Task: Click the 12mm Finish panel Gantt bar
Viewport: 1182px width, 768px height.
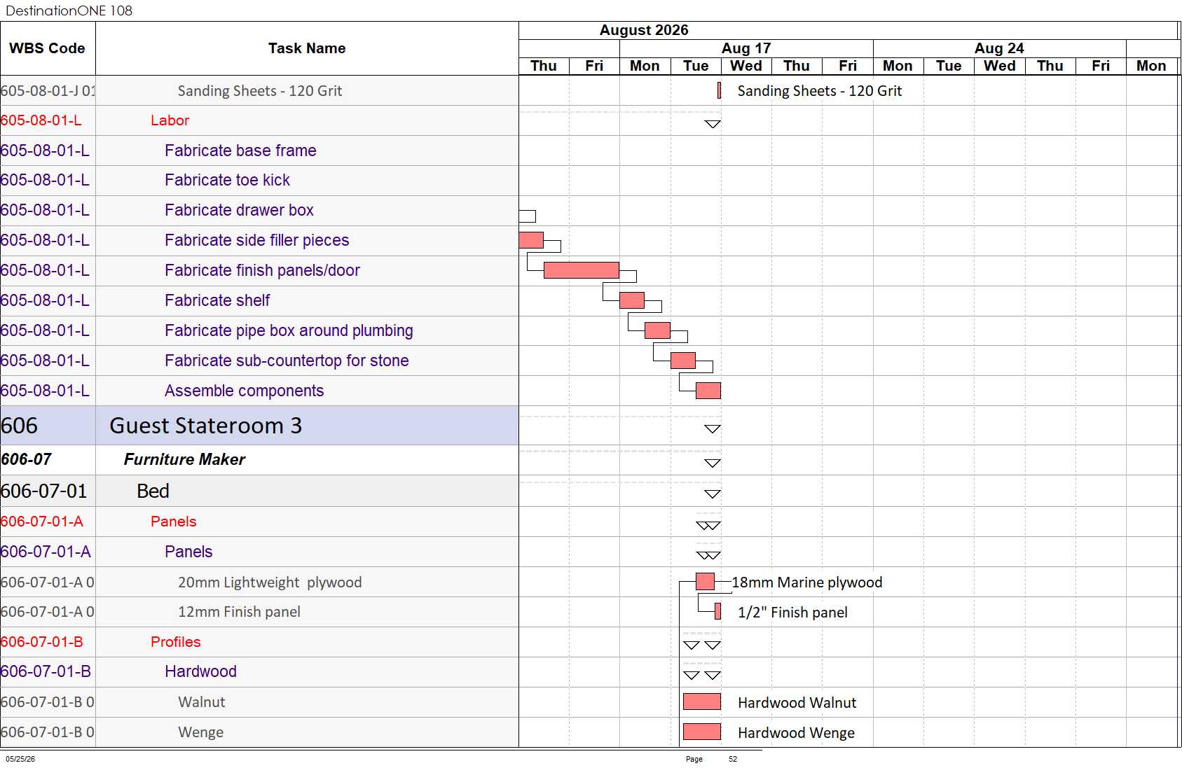Action: pos(717,611)
